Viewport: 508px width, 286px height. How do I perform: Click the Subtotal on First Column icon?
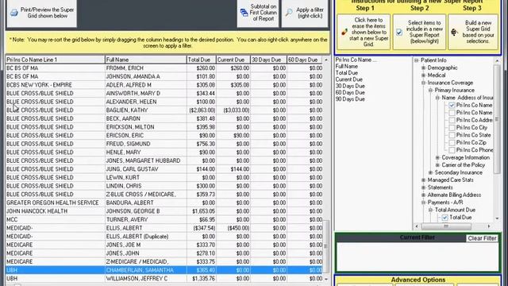coord(244,13)
